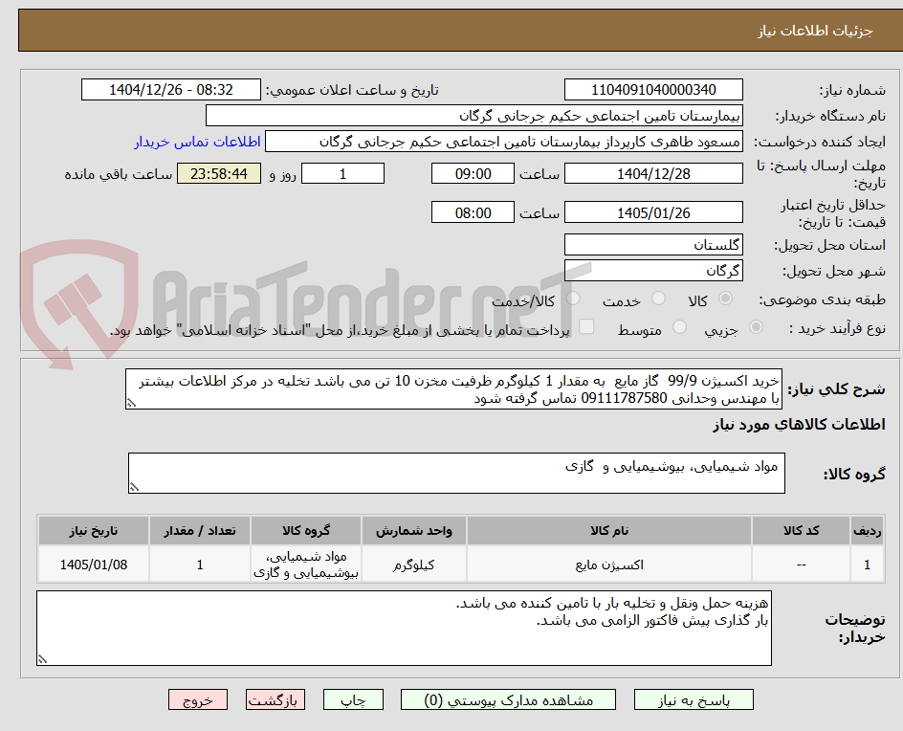
Task: Click the 'پاسخ به نیاز' button
Action: pos(694,699)
